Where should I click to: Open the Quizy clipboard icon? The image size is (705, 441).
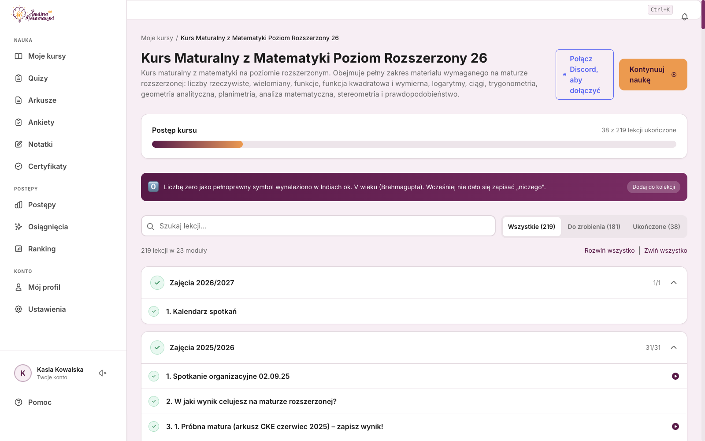19,78
